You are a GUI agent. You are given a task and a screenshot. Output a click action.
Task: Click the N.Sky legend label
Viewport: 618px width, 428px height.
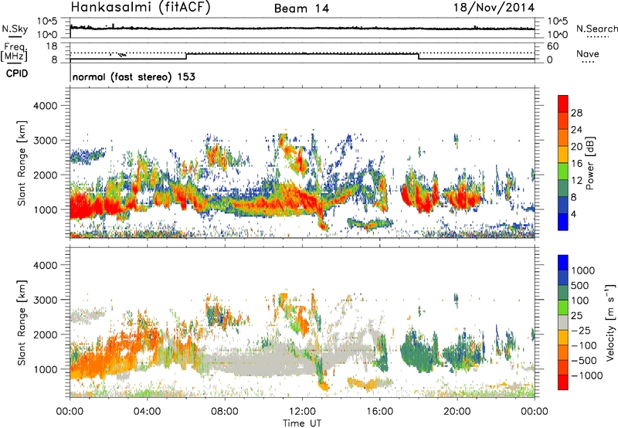15,29
